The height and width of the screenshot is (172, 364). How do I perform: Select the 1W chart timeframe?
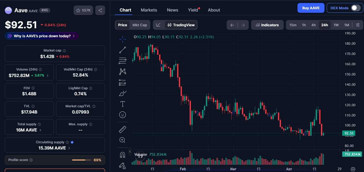point(336,25)
